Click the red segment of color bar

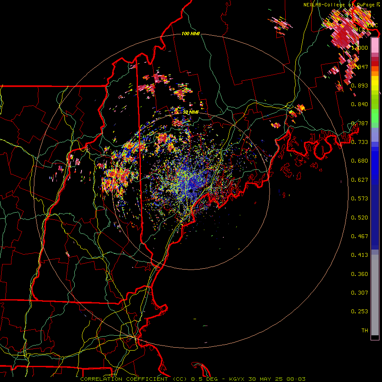pos(375,63)
